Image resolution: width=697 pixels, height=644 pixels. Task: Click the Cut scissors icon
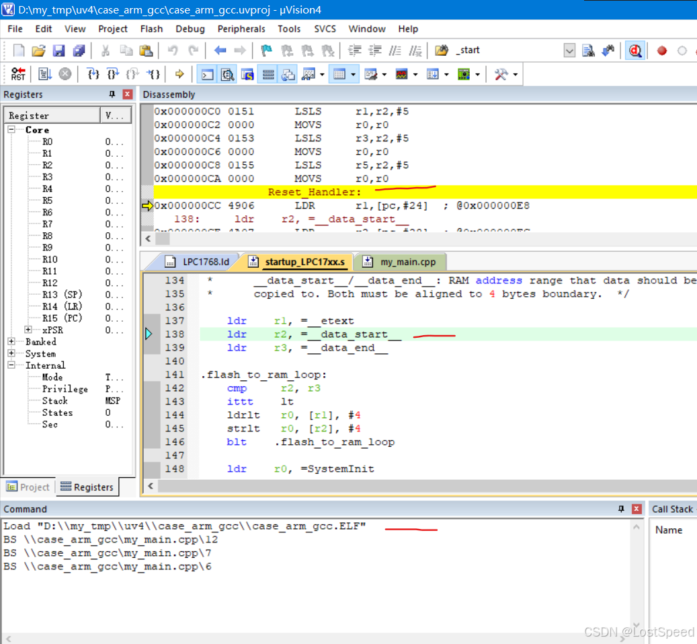click(106, 50)
